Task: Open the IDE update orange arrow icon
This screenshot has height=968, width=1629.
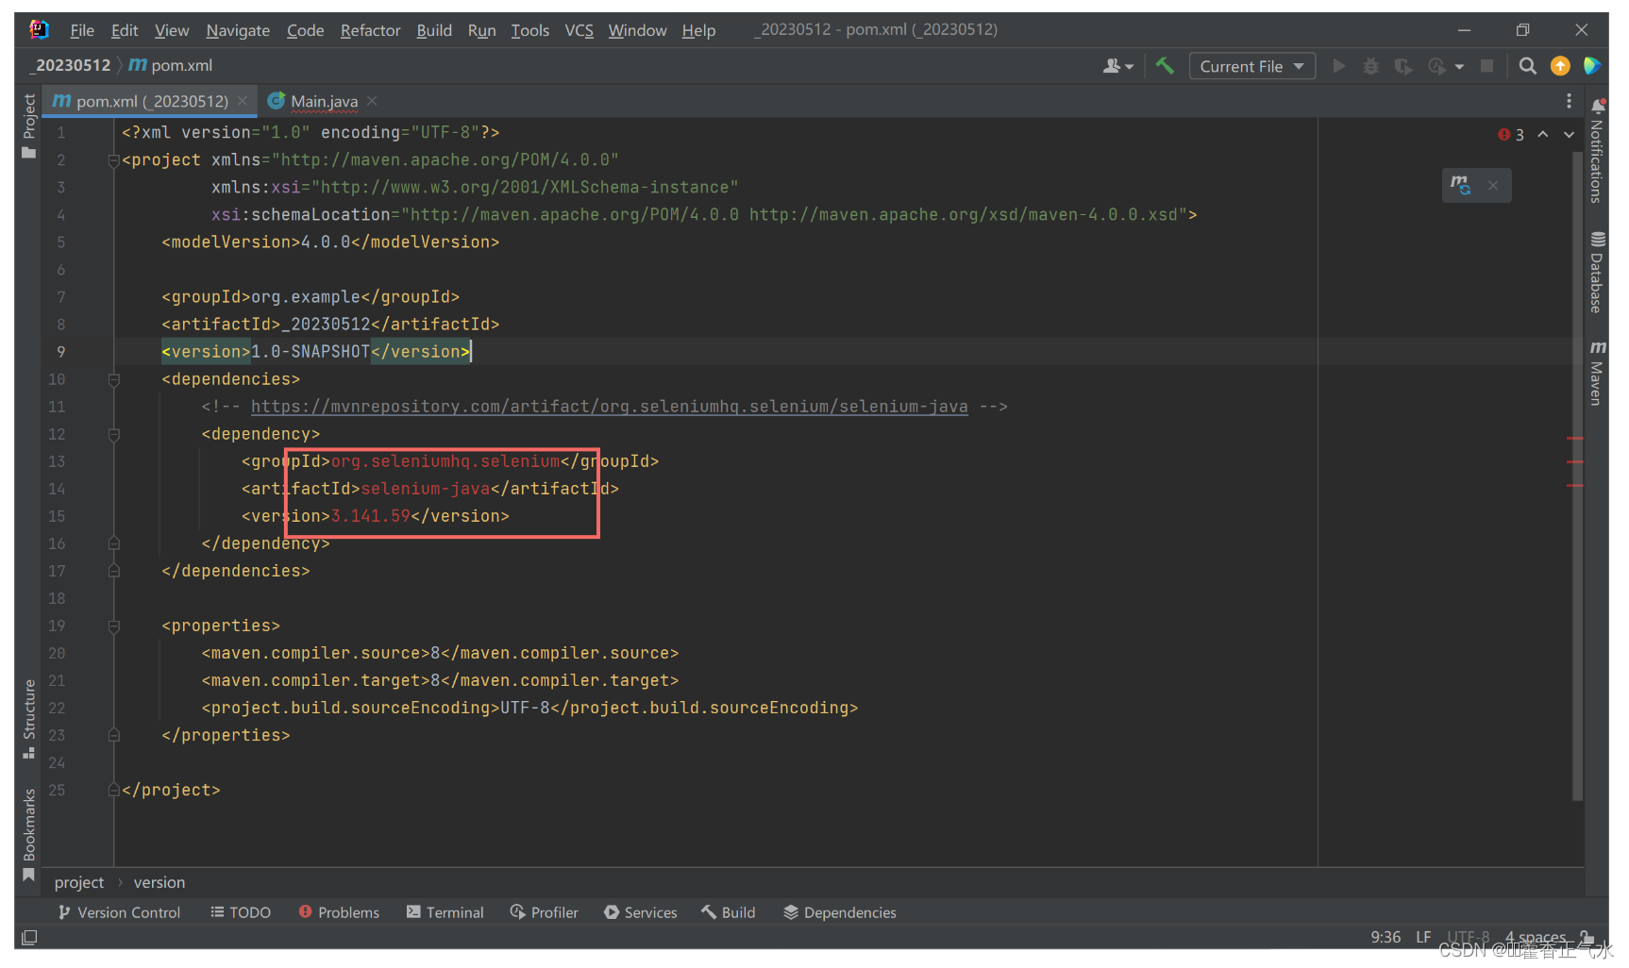Action: pos(1560,66)
